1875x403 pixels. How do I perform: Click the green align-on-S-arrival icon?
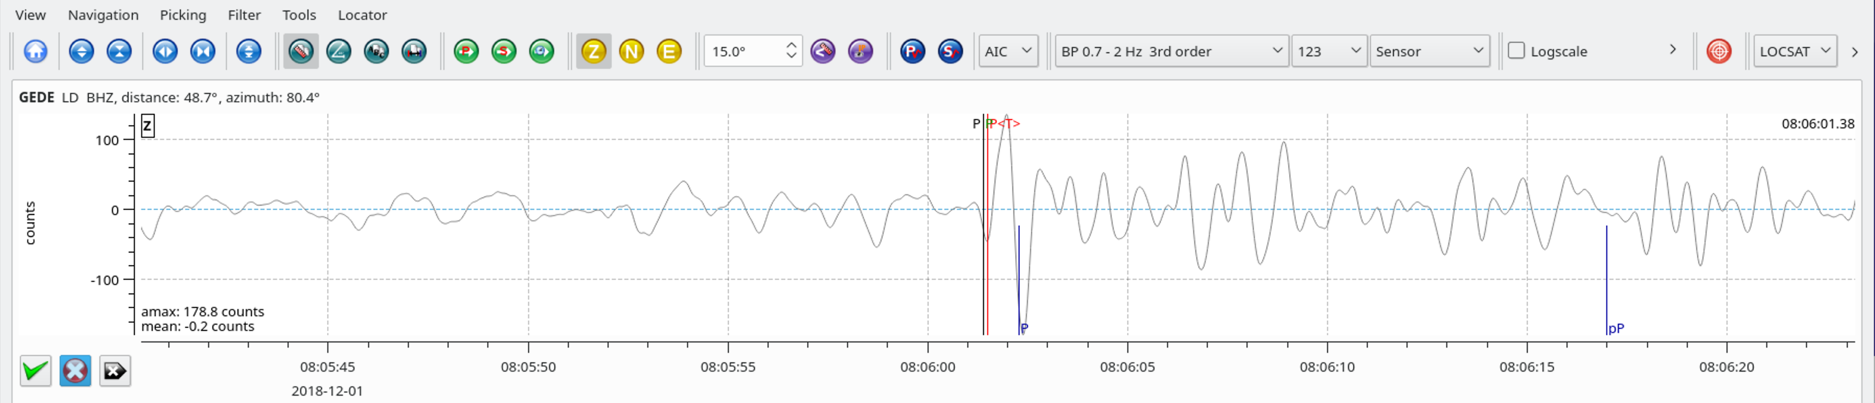pos(504,52)
